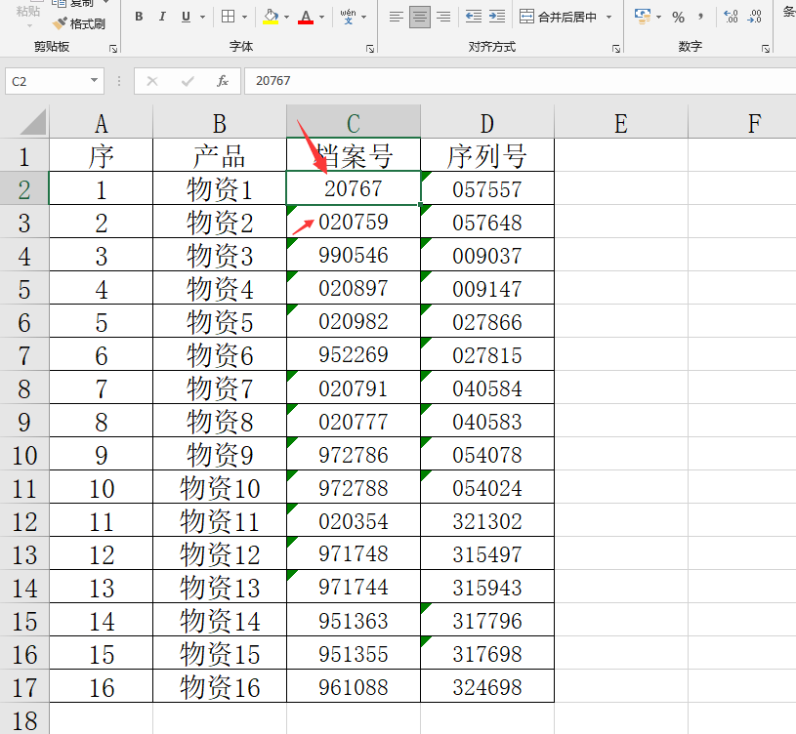Click cell containing 057557

(x=487, y=188)
